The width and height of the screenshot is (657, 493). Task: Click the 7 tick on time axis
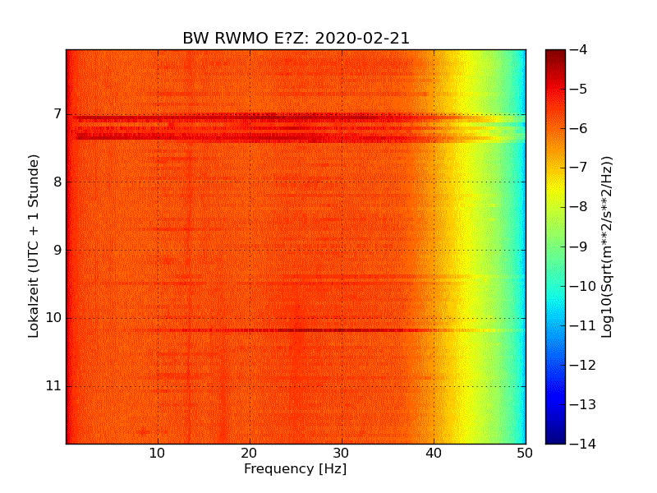tap(57, 114)
